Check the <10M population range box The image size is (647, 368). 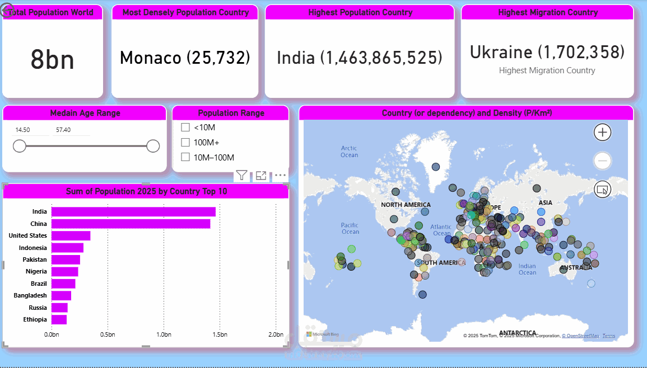[185, 128]
